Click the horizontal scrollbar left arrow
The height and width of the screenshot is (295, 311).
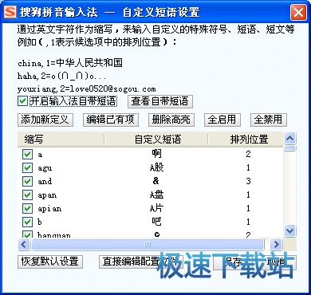point(24,244)
